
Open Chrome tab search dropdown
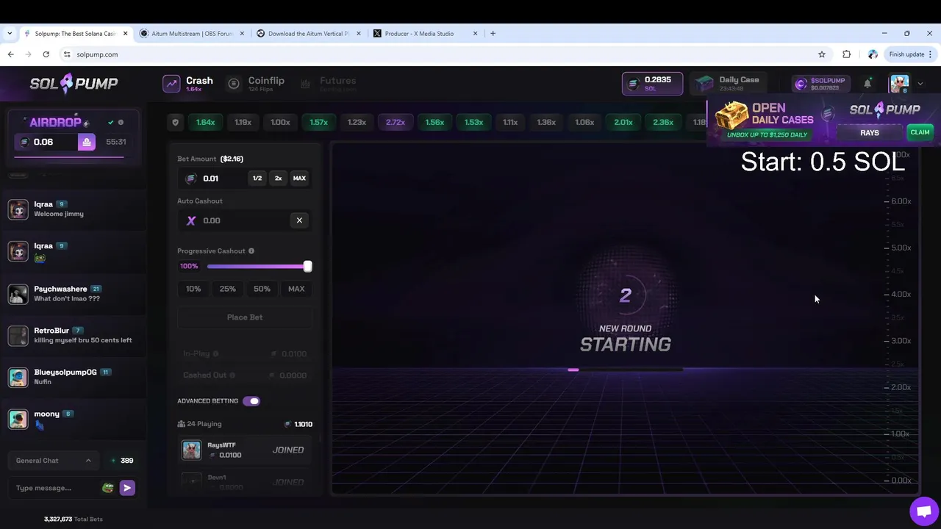pyautogui.click(x=10, y=34)
